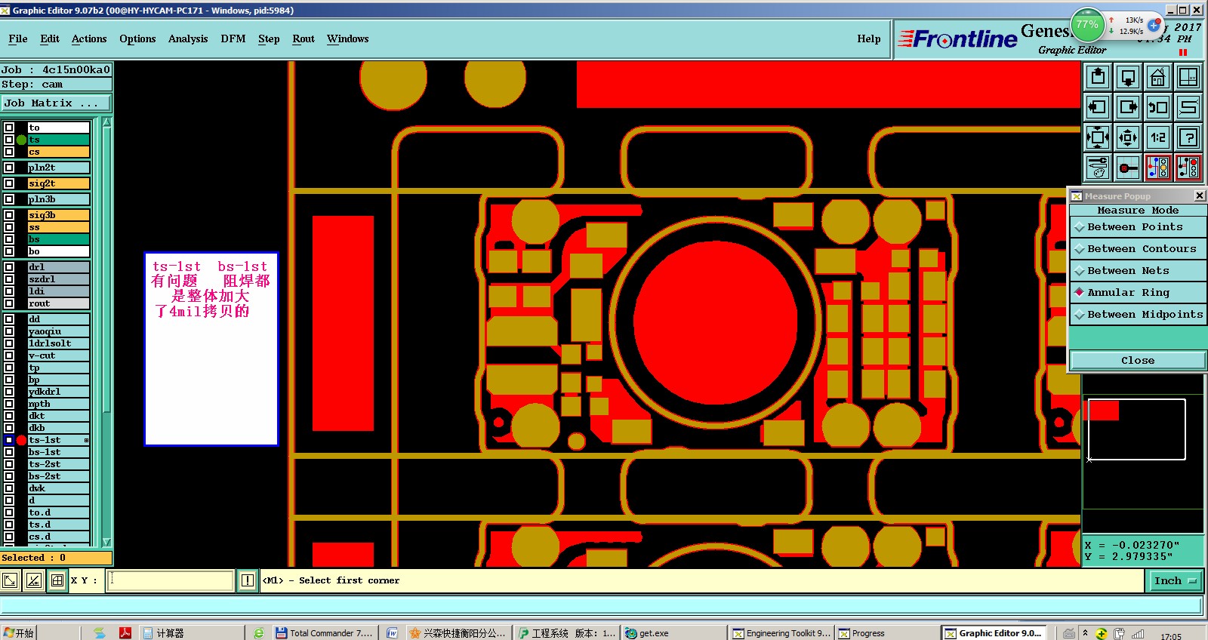Screen dimensions: 1208x640
Task: Open the DFM menu
Action: 233,39
